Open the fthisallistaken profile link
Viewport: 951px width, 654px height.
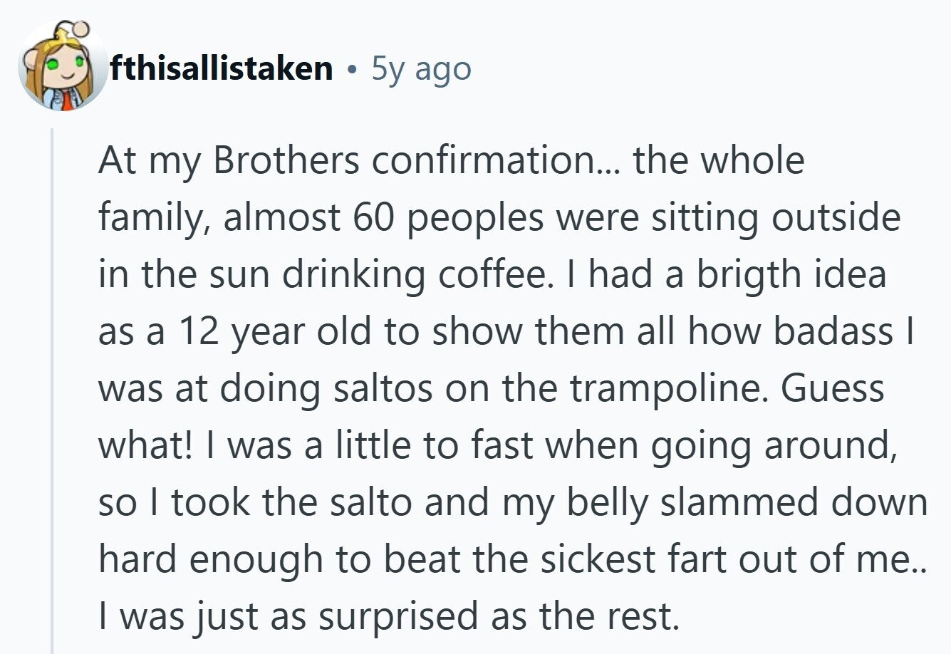click(222, 69)
